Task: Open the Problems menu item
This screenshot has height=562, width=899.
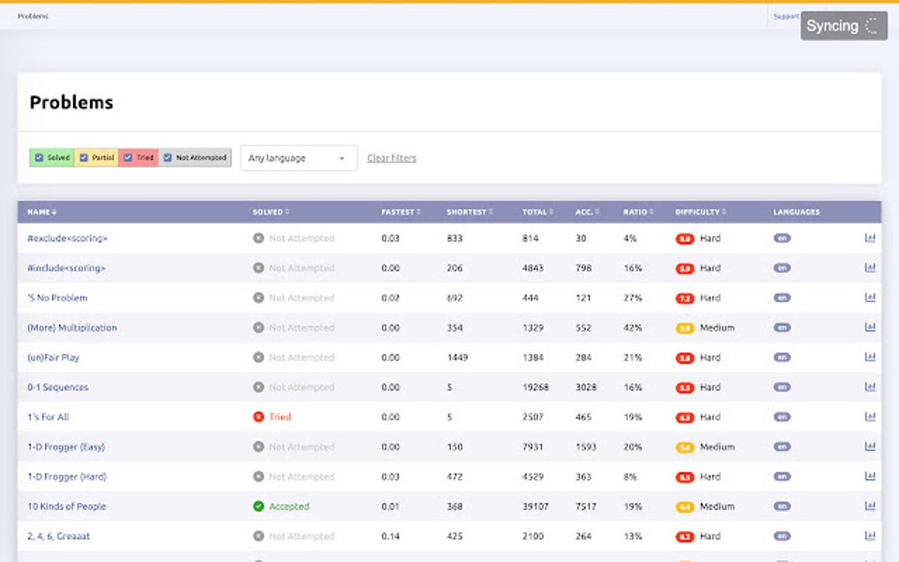Action: [x=33, y=16]
